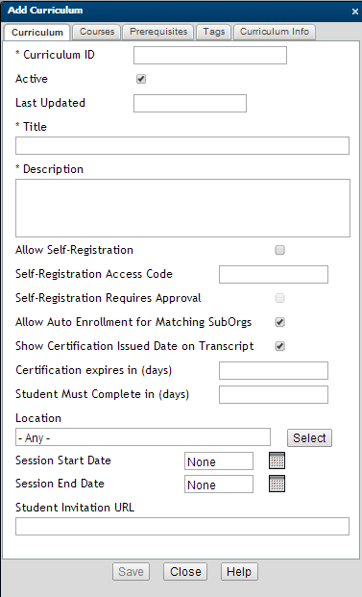
Task: Close the Add Curriculum dialog with X
Action: [354, 12]
